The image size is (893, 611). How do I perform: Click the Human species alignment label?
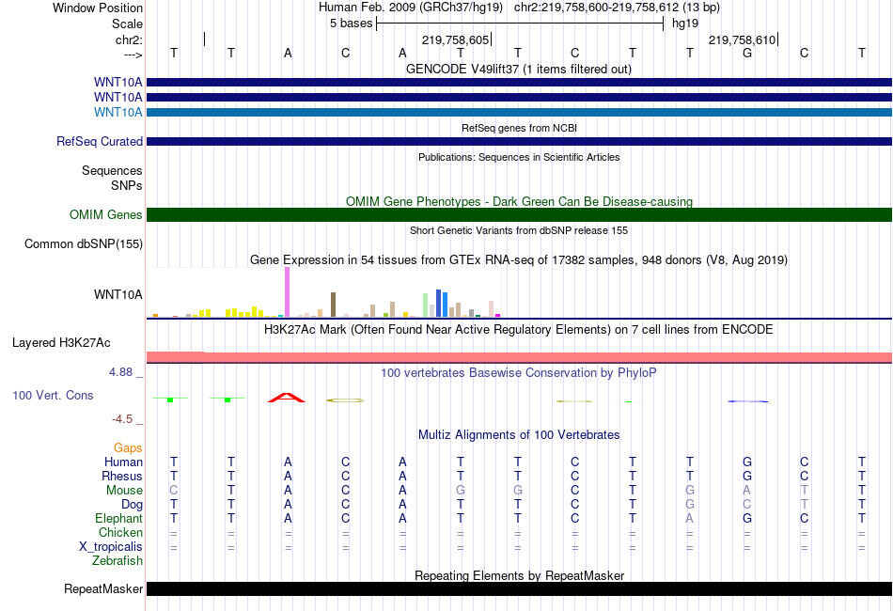[123, 462]
